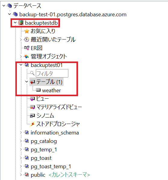Click the lightning icon for ストアドプロシージャ
Viewport: 168px width, 180px height.
pyautogui.click(x=33, y=124)
